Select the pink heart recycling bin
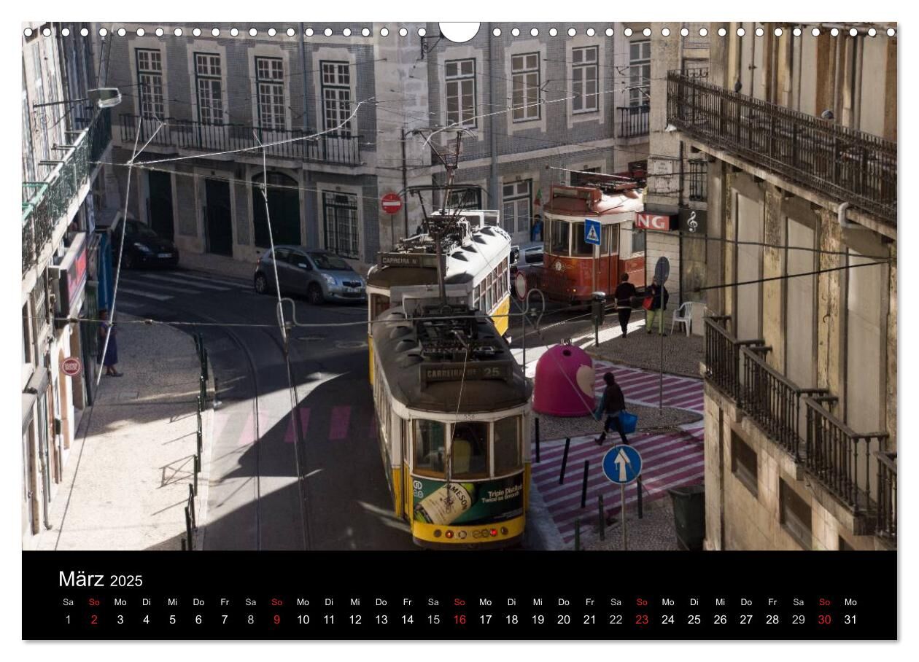 (x=564, y=381)
